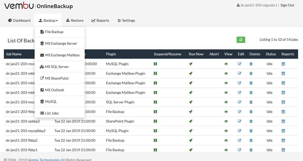This screenshot has height=161, width=303.
Task: Delete the sk-jan21-203-fbkp1 job
Action: [251, 150]
